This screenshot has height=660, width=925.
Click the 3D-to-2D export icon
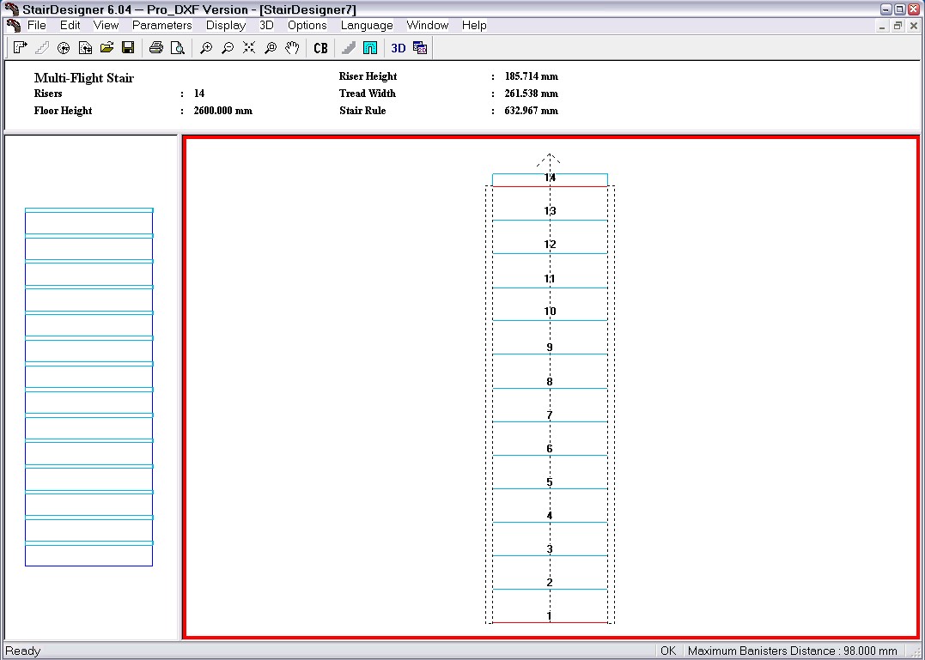[420, 48]
